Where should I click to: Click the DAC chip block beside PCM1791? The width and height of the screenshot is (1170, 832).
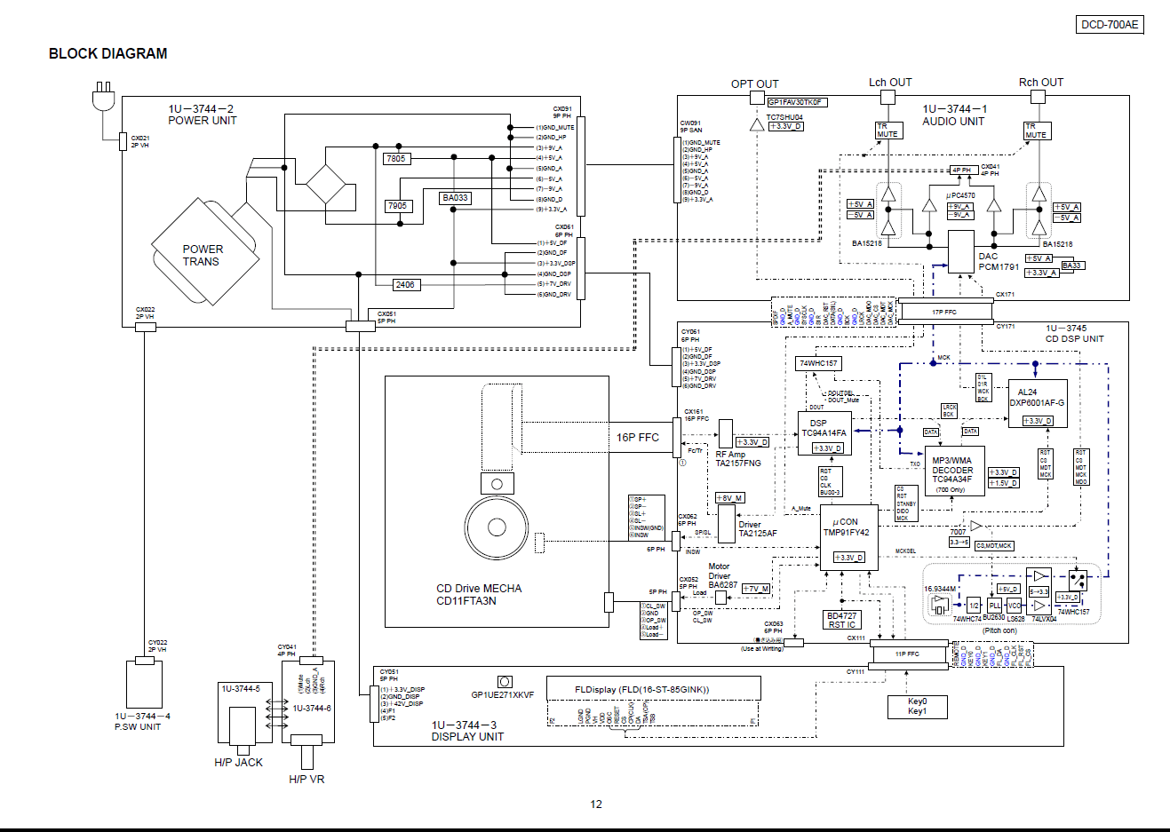[961, 251]
